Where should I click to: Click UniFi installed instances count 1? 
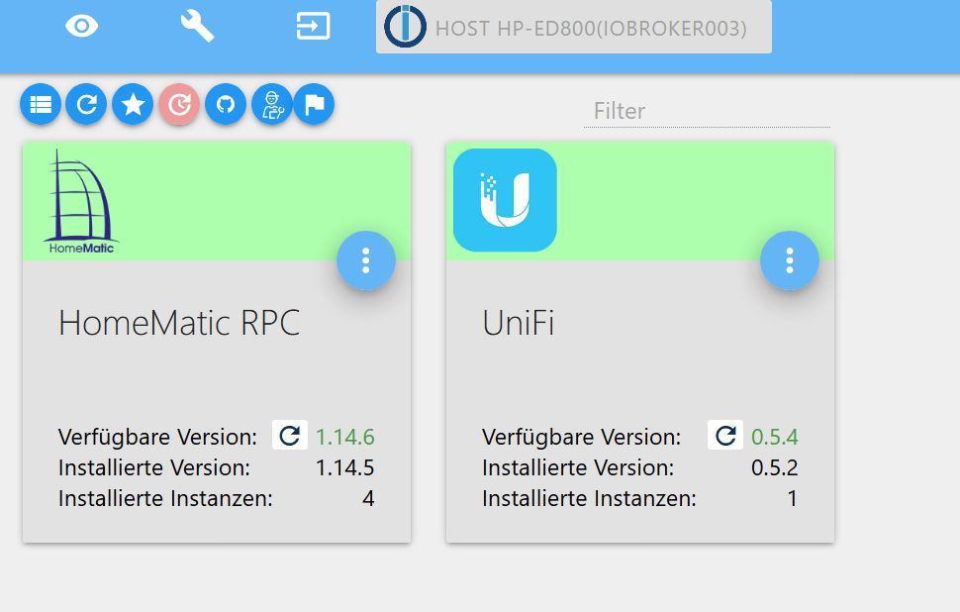pos(792,498)
